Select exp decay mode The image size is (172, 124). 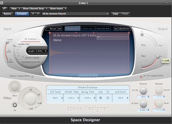pyautogui.click(x=101, y=98)
